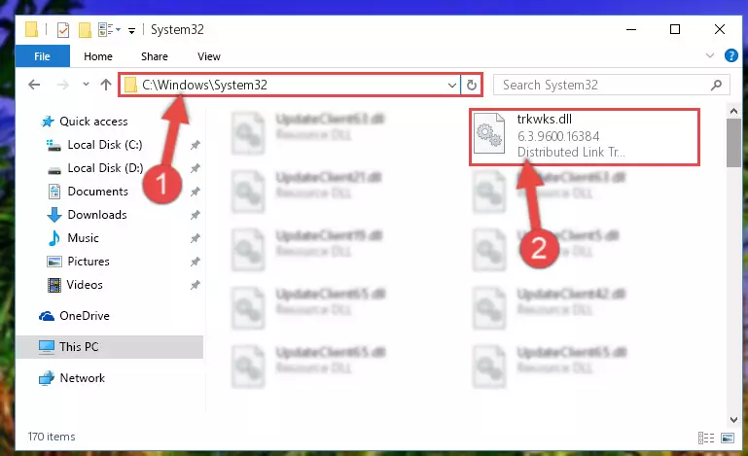The height and width of the screenshot is (456, 748).
Task: Switch to the View ribbon tab
Action: click(x=209, y=56)
